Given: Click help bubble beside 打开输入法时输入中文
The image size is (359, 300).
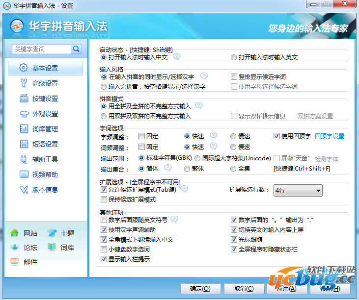Looking at the screenshot, I should click(176, 56).
